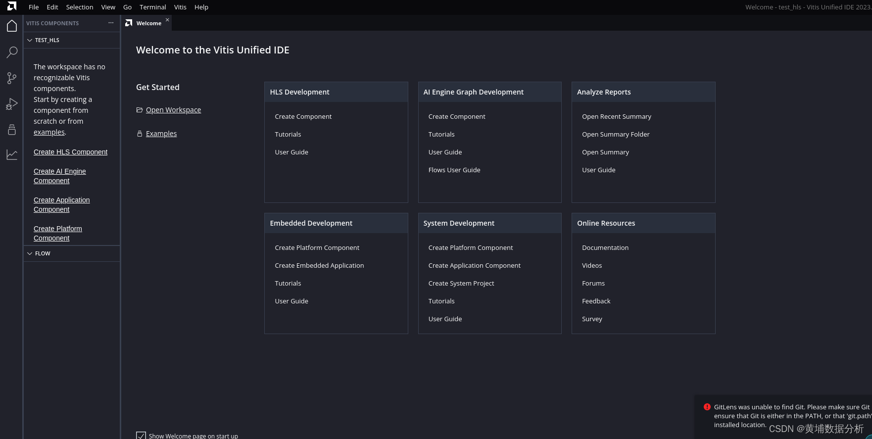Open the Help menu
Image resolution: width=872 pixels, height=439 pixels.
(201, 7)
